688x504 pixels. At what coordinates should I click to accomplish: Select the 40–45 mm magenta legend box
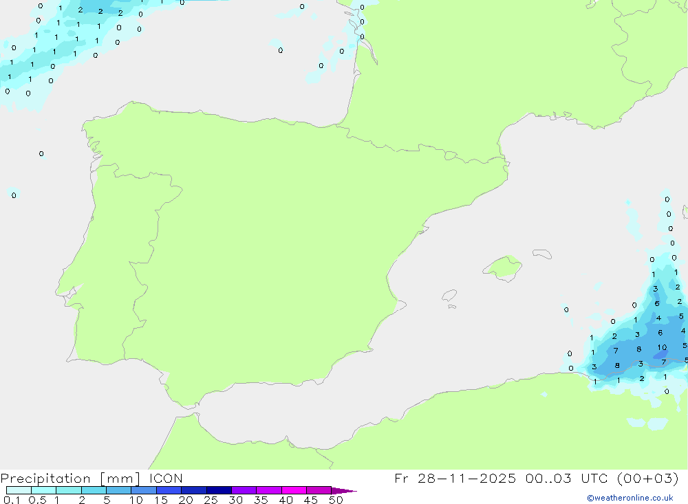(x=294, y=490)
